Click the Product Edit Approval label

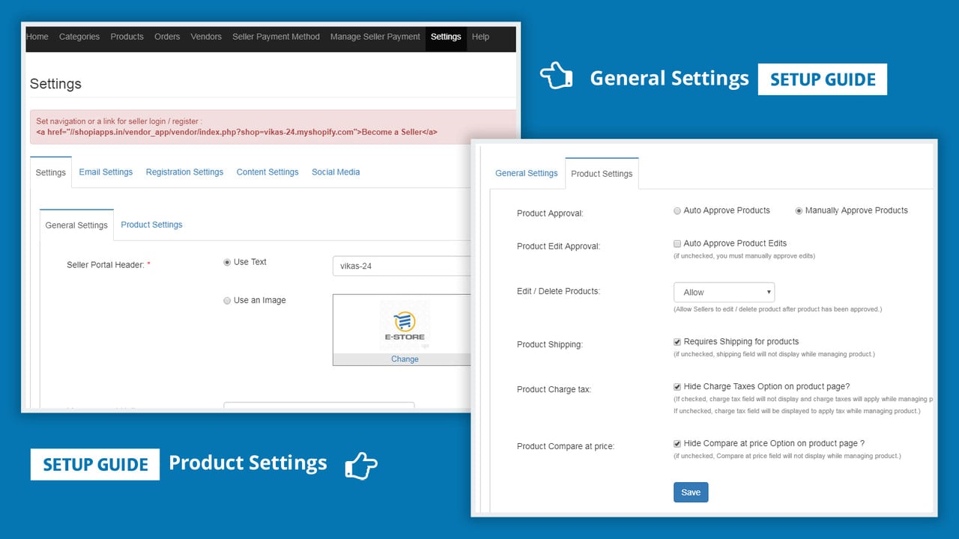pos(558,246)
